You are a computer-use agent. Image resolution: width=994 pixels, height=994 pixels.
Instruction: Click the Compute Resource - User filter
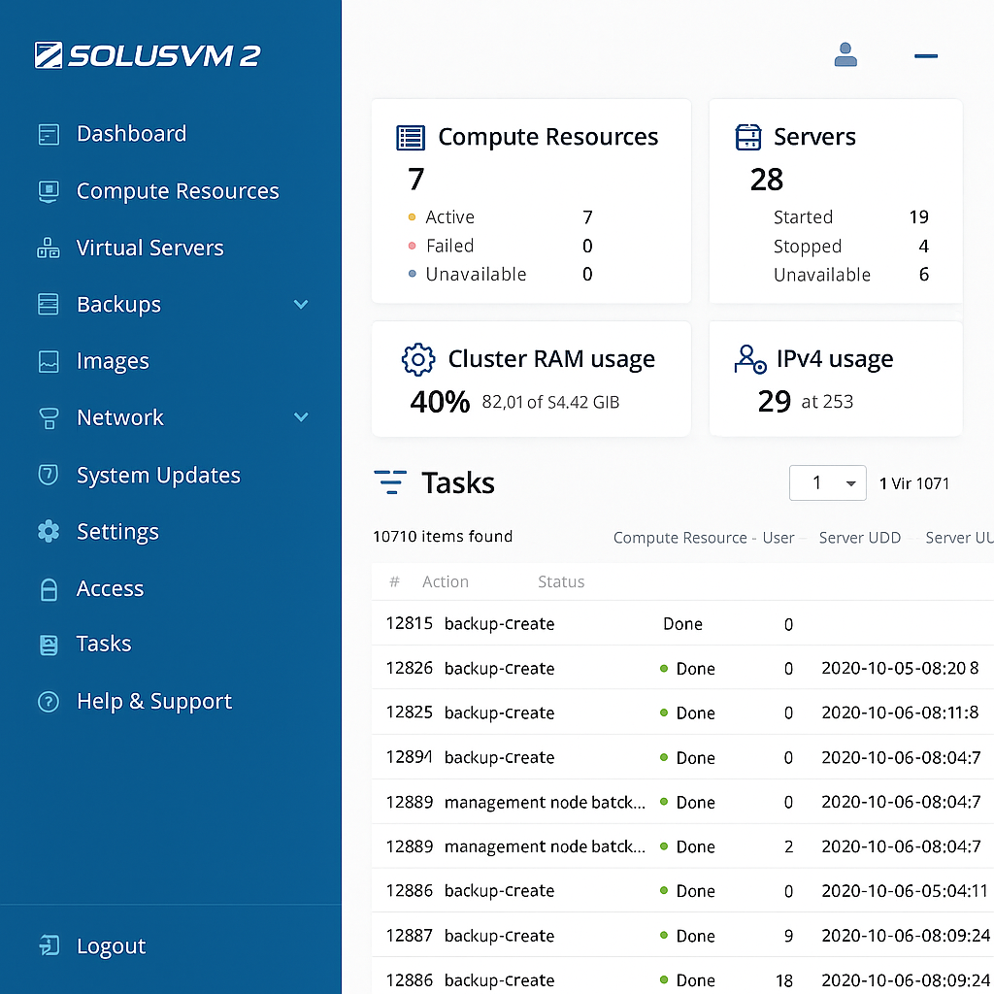[703, 538]
